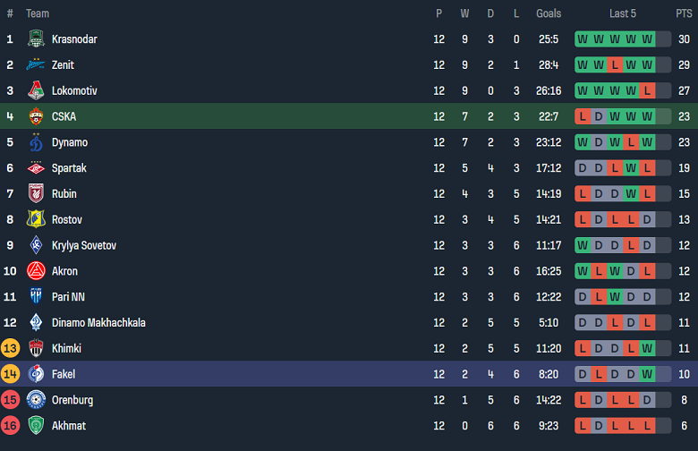Click the Akron red logo
This screenshot has height=451, width=698.
pyautogui.click(x=36, y=271)
